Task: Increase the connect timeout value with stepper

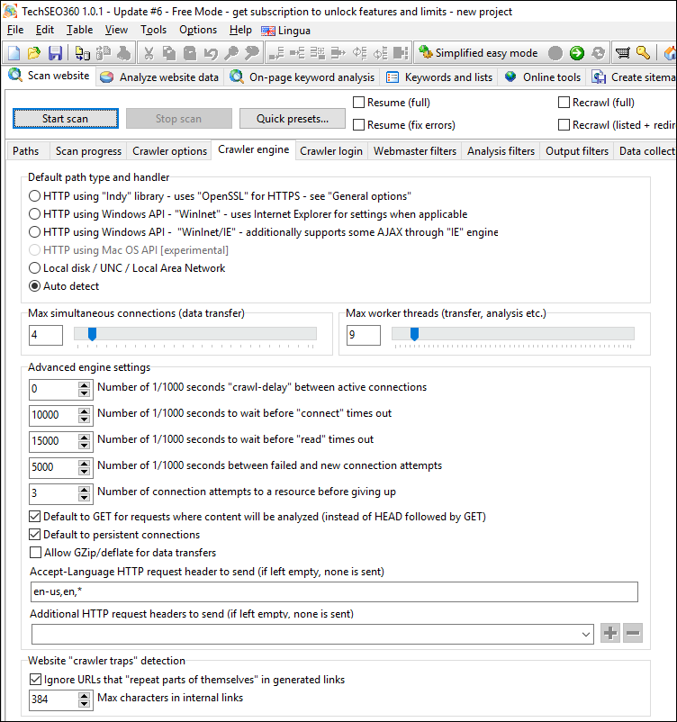Action: click(x=85, y=411)
